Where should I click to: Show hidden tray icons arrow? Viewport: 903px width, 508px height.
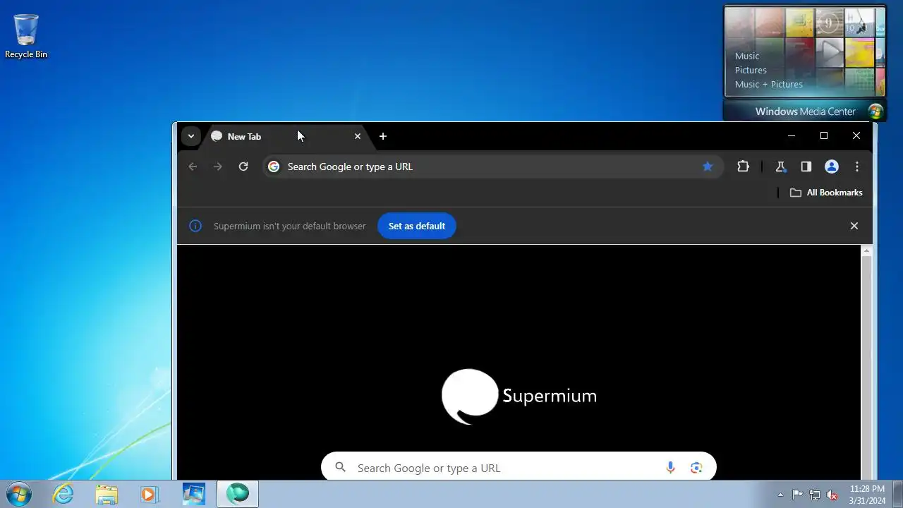click(780, 495)
